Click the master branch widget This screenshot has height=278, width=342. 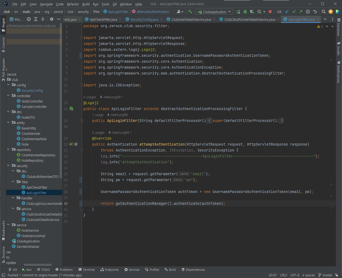(x=325, y=275)
